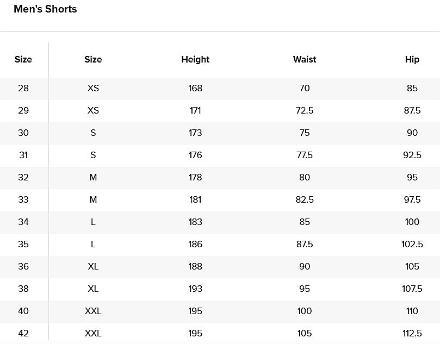The height and width of the screenshot is (344, 440).
Task: Click the waist value 100
Action: coord(305,311)
